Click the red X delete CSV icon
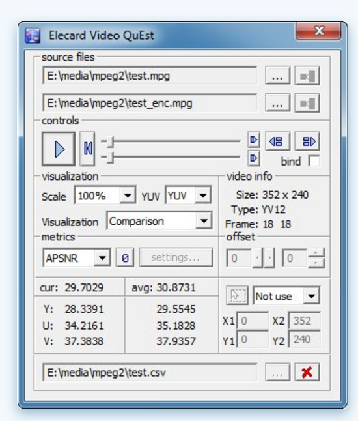358x421 pixels. click(307, 372)
